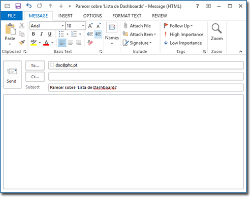Center align text
The height and width of the screenshot is (199, 252).
[70, 43]
